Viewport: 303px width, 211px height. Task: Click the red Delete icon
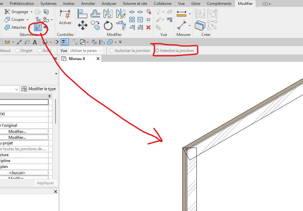pos(148,27)
